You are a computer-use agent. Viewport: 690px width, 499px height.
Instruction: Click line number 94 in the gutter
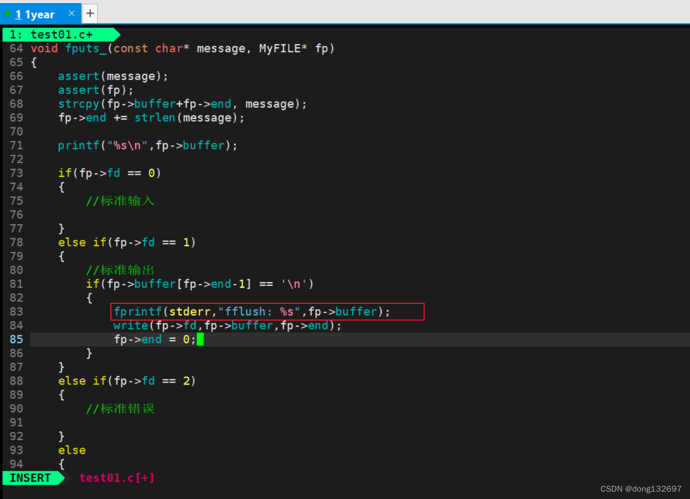(x=16, y=464)
